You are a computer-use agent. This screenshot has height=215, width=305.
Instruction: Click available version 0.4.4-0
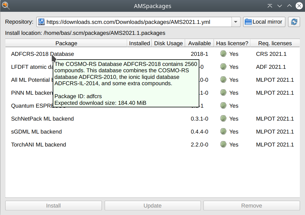[199, 132]
